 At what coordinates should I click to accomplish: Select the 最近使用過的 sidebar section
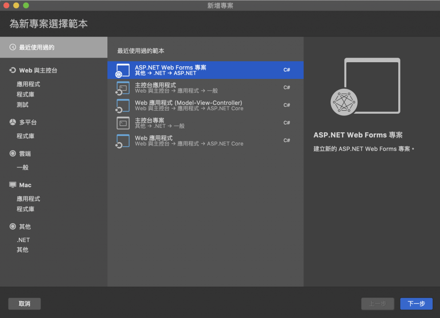[x=54, y=47]
